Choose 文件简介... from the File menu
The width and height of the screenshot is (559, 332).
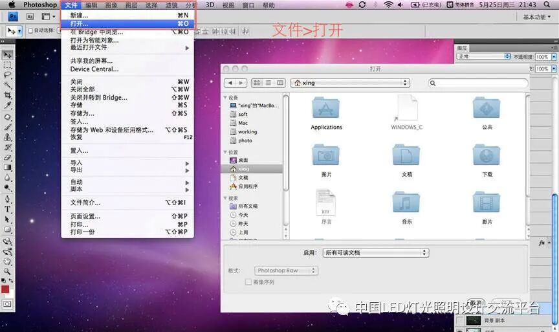coord(127,203)
